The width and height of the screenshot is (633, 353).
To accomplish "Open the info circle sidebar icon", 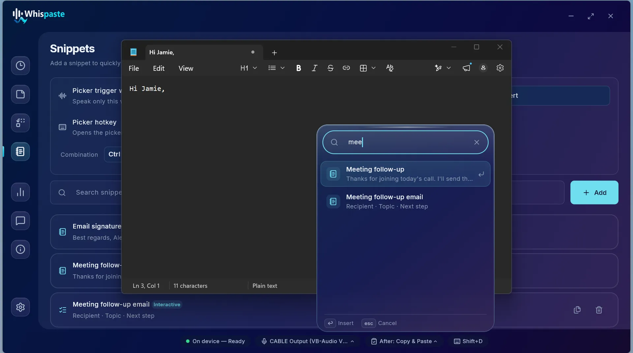I will [x=20, y=250].
